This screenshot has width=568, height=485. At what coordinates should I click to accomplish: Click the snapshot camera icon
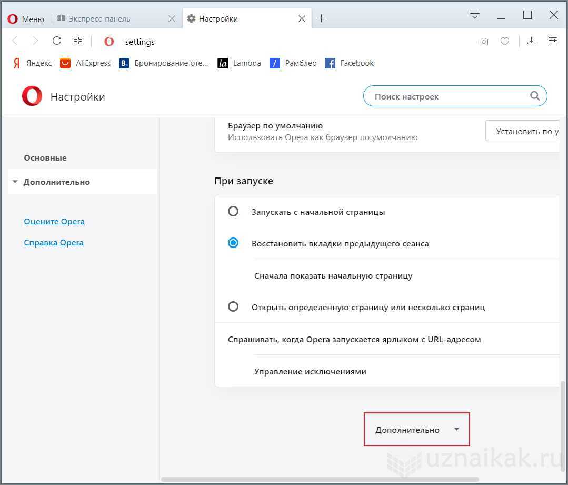483,42
